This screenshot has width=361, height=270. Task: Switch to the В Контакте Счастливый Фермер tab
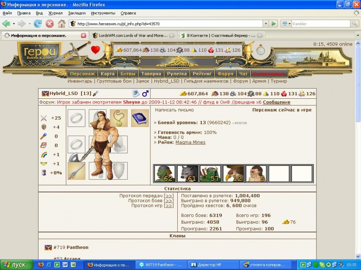coord(221,36)
